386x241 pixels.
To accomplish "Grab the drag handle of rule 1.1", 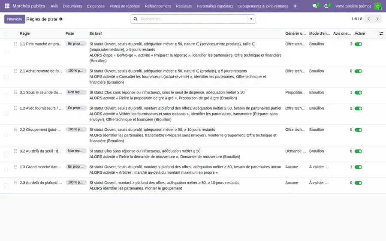I will click(x=15, y=44).
